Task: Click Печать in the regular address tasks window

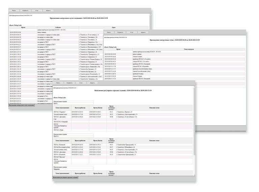Action: [x=58, y=83]
